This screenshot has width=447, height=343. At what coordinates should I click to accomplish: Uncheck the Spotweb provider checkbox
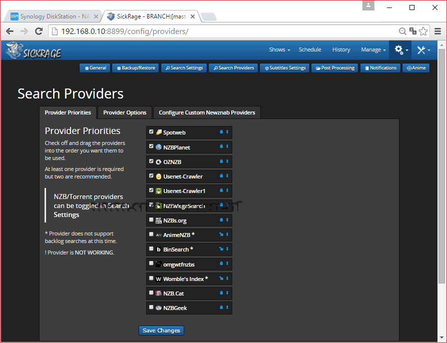(x=151, y=132)
